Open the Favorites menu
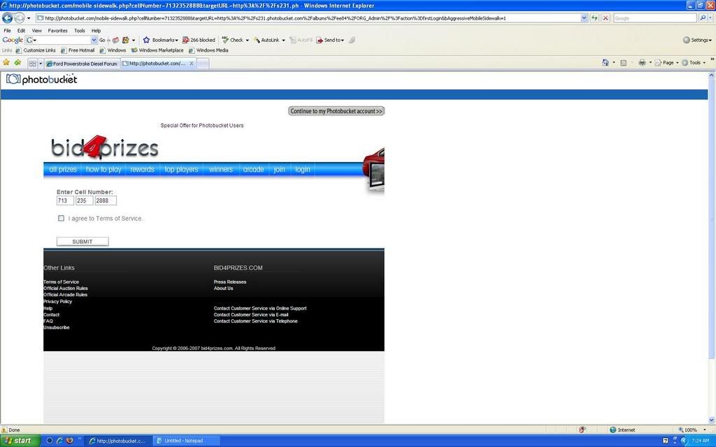 [57, 31]
